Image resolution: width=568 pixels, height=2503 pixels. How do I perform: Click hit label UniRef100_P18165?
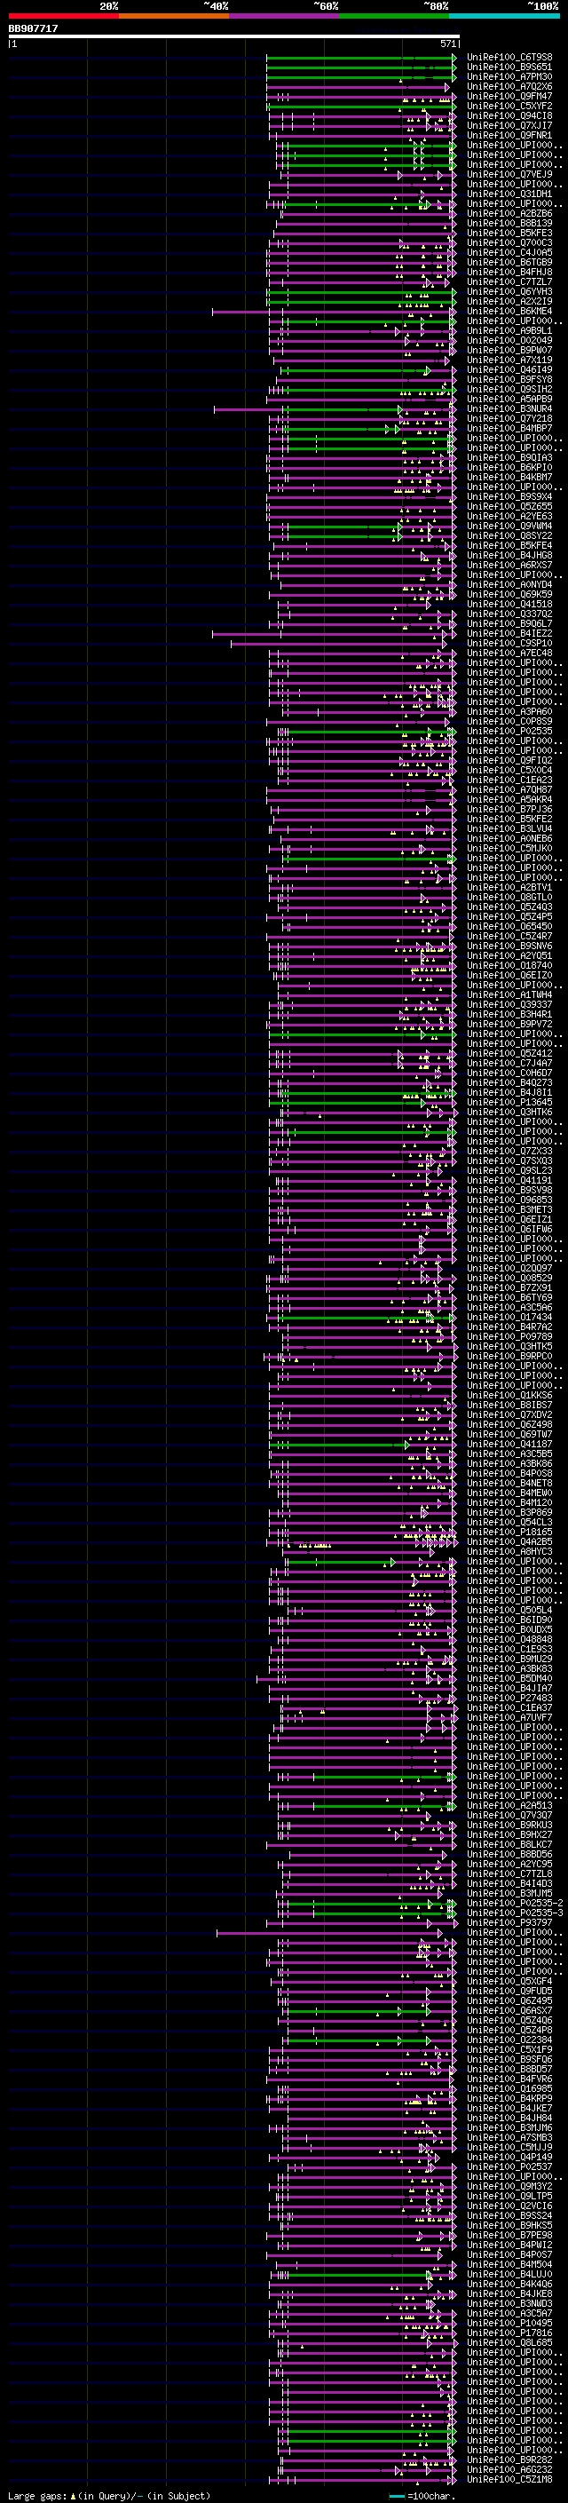tap(509, 1533)
